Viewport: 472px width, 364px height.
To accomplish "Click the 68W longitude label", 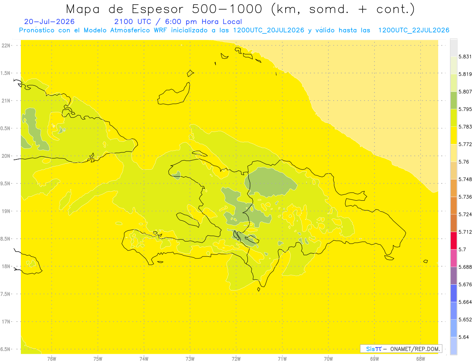I will click(x=420, y=359).
